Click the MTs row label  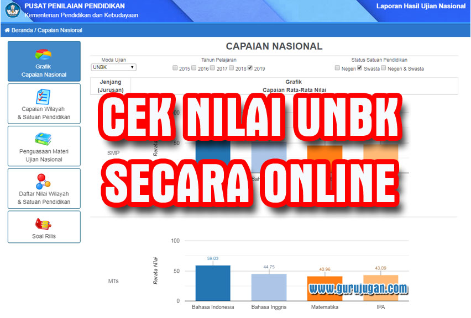(x=113, y=281)
